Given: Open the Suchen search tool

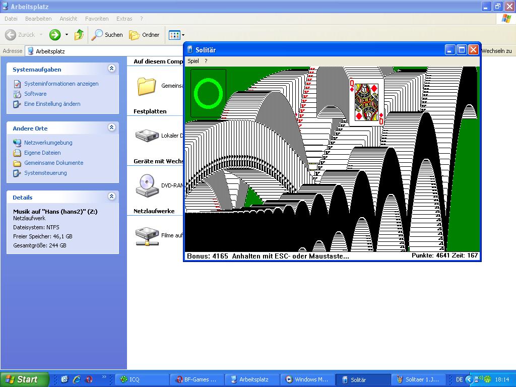Looking at the screenshot, I should [107, 35].
